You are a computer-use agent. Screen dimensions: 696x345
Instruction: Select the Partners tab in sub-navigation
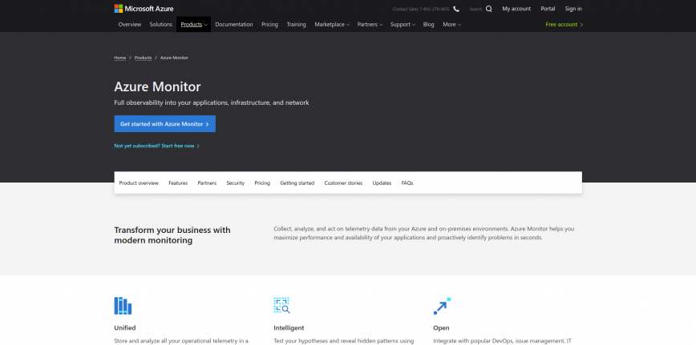pos(207,183)
